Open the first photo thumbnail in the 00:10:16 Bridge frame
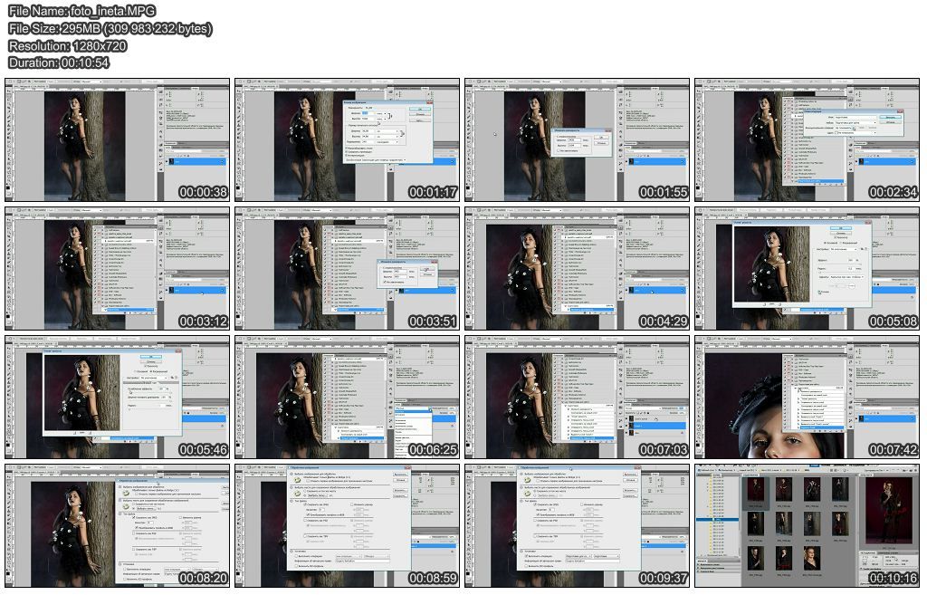This screenshot has height=595, width=927. (x=754, y=490)
